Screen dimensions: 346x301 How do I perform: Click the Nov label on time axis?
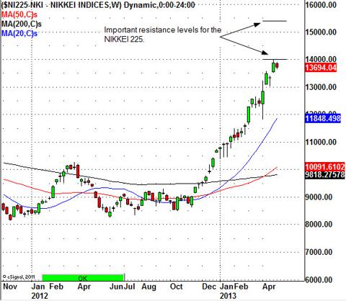pyautogui.click(x=10, y=287)
